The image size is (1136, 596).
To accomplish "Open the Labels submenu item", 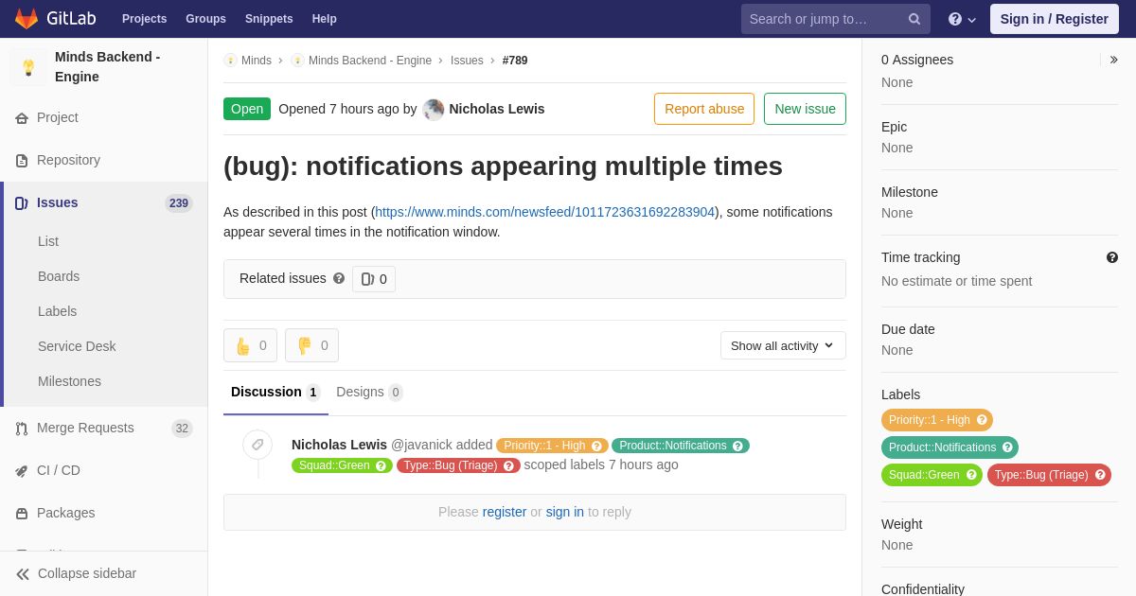I will [x=58, y=311].
